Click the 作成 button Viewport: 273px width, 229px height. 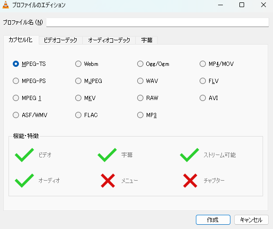[x=213, y=220]
